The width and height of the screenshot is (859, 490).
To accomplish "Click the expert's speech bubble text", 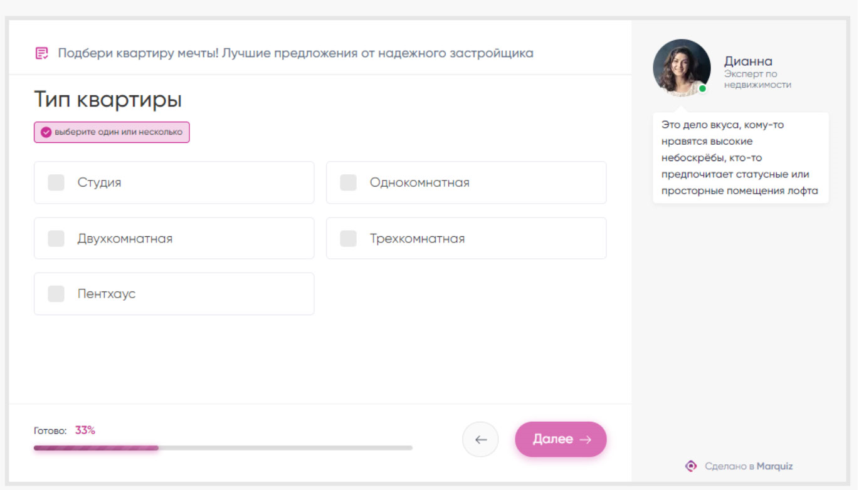I will tap(740, 158).
